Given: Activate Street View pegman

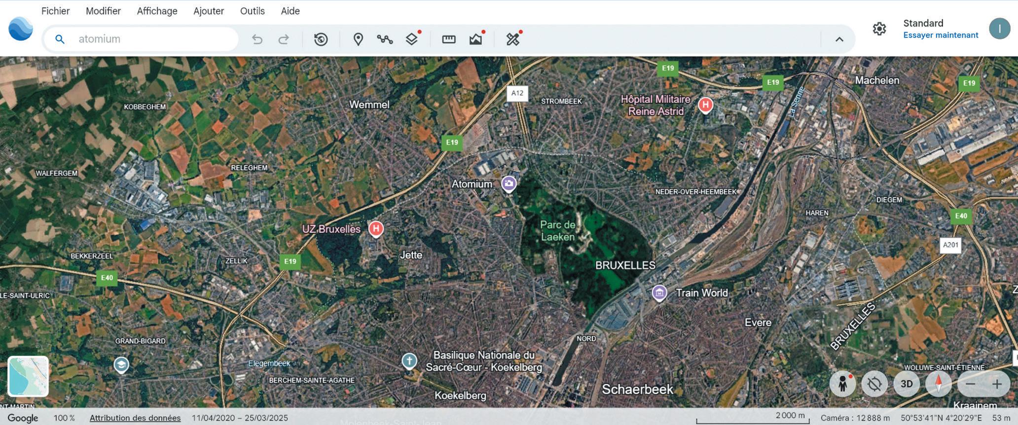Looking at the screenshot, I should tap(842, 384).
